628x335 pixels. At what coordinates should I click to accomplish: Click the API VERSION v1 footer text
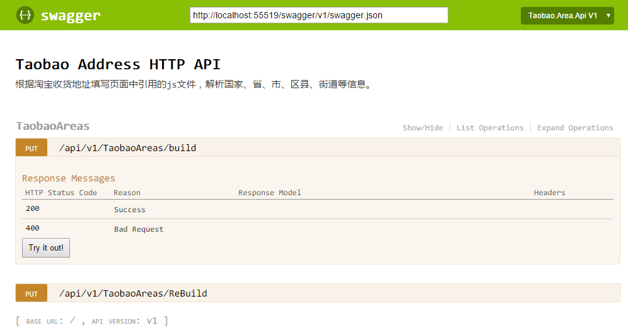tap(124, 321)
